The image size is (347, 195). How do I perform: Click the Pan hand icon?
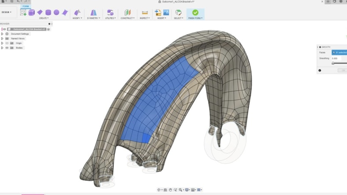pos(170,190)
